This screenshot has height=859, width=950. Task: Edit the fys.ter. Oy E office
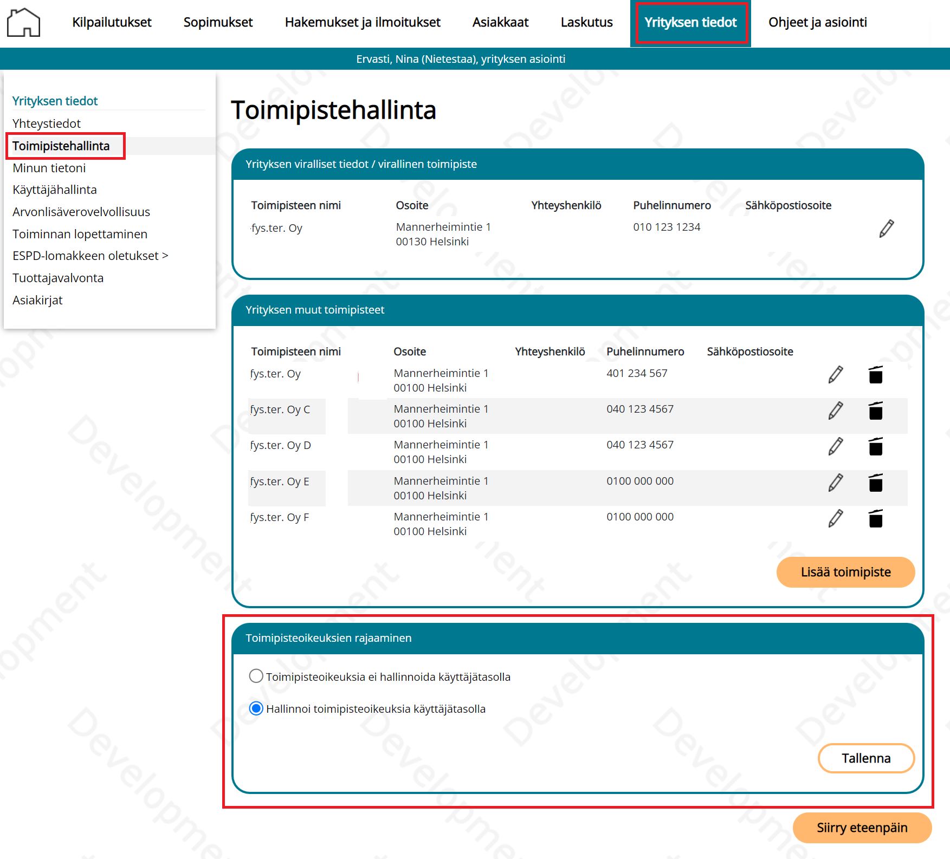click(836, 483)
